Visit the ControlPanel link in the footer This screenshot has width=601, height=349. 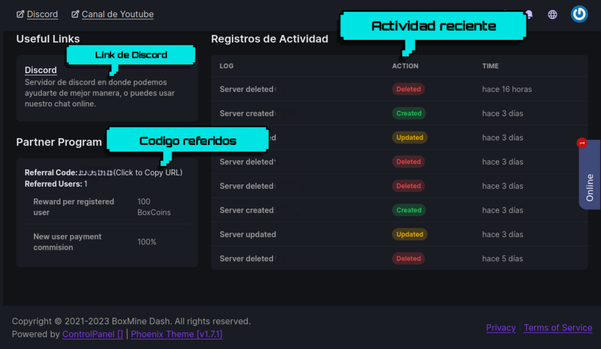(x=93, y=334)
